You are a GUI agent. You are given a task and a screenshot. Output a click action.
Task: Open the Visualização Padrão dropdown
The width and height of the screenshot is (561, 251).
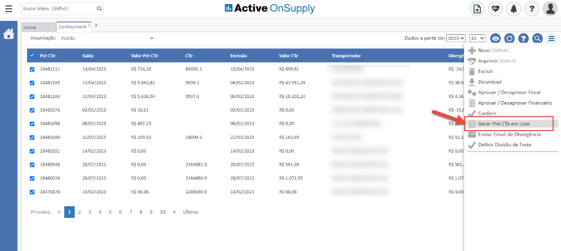[107, 38]
